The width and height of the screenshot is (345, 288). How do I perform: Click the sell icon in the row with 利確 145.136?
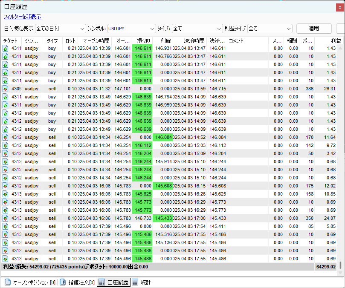click(6, 243)
